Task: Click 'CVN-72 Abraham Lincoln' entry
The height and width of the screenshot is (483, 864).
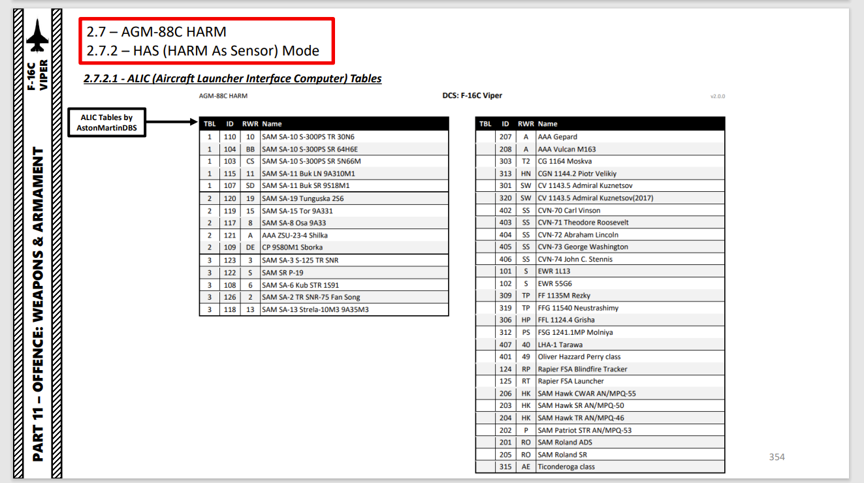Action: [600, 234]
